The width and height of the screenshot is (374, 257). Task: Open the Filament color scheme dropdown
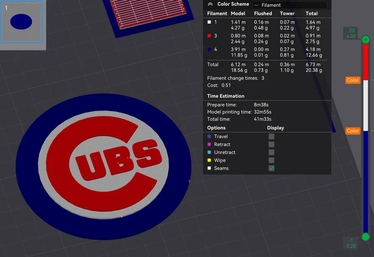pos(290,5)
